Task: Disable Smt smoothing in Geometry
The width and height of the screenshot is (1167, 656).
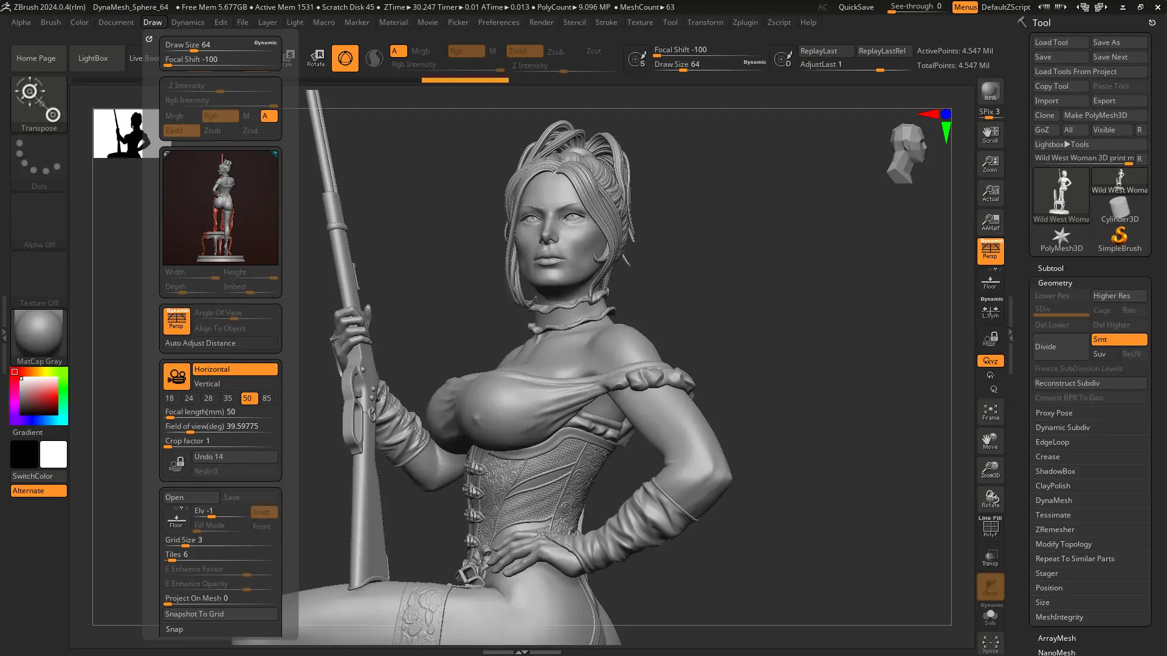Action: 1118,340
